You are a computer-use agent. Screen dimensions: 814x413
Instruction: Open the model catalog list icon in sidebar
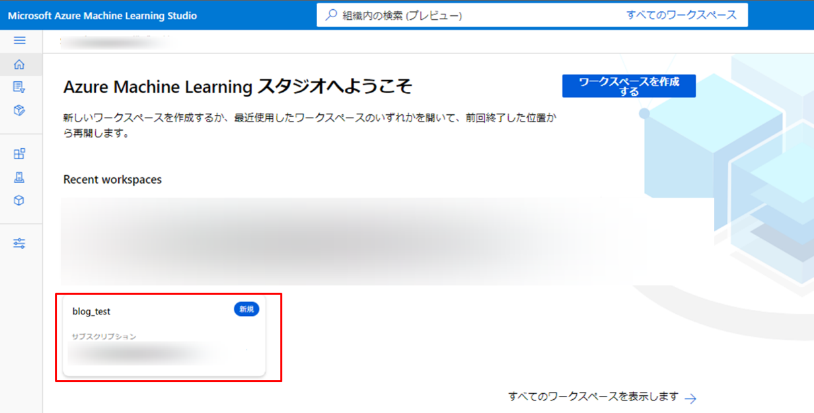19,87
